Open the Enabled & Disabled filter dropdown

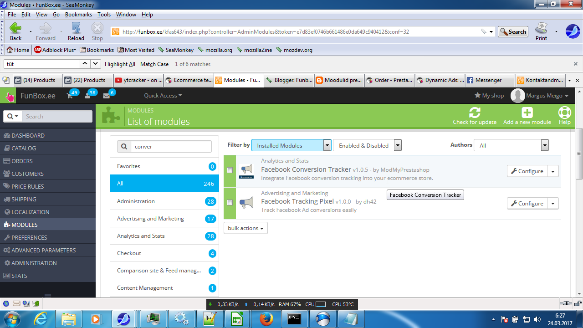click(367, 145)
